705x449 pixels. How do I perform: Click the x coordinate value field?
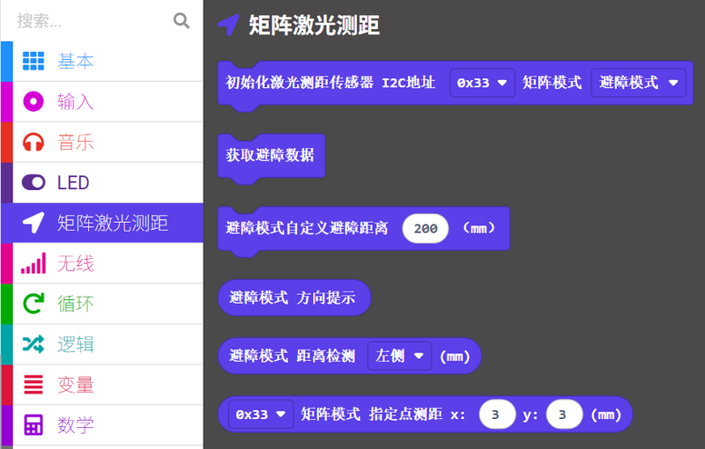coord(497,414)
